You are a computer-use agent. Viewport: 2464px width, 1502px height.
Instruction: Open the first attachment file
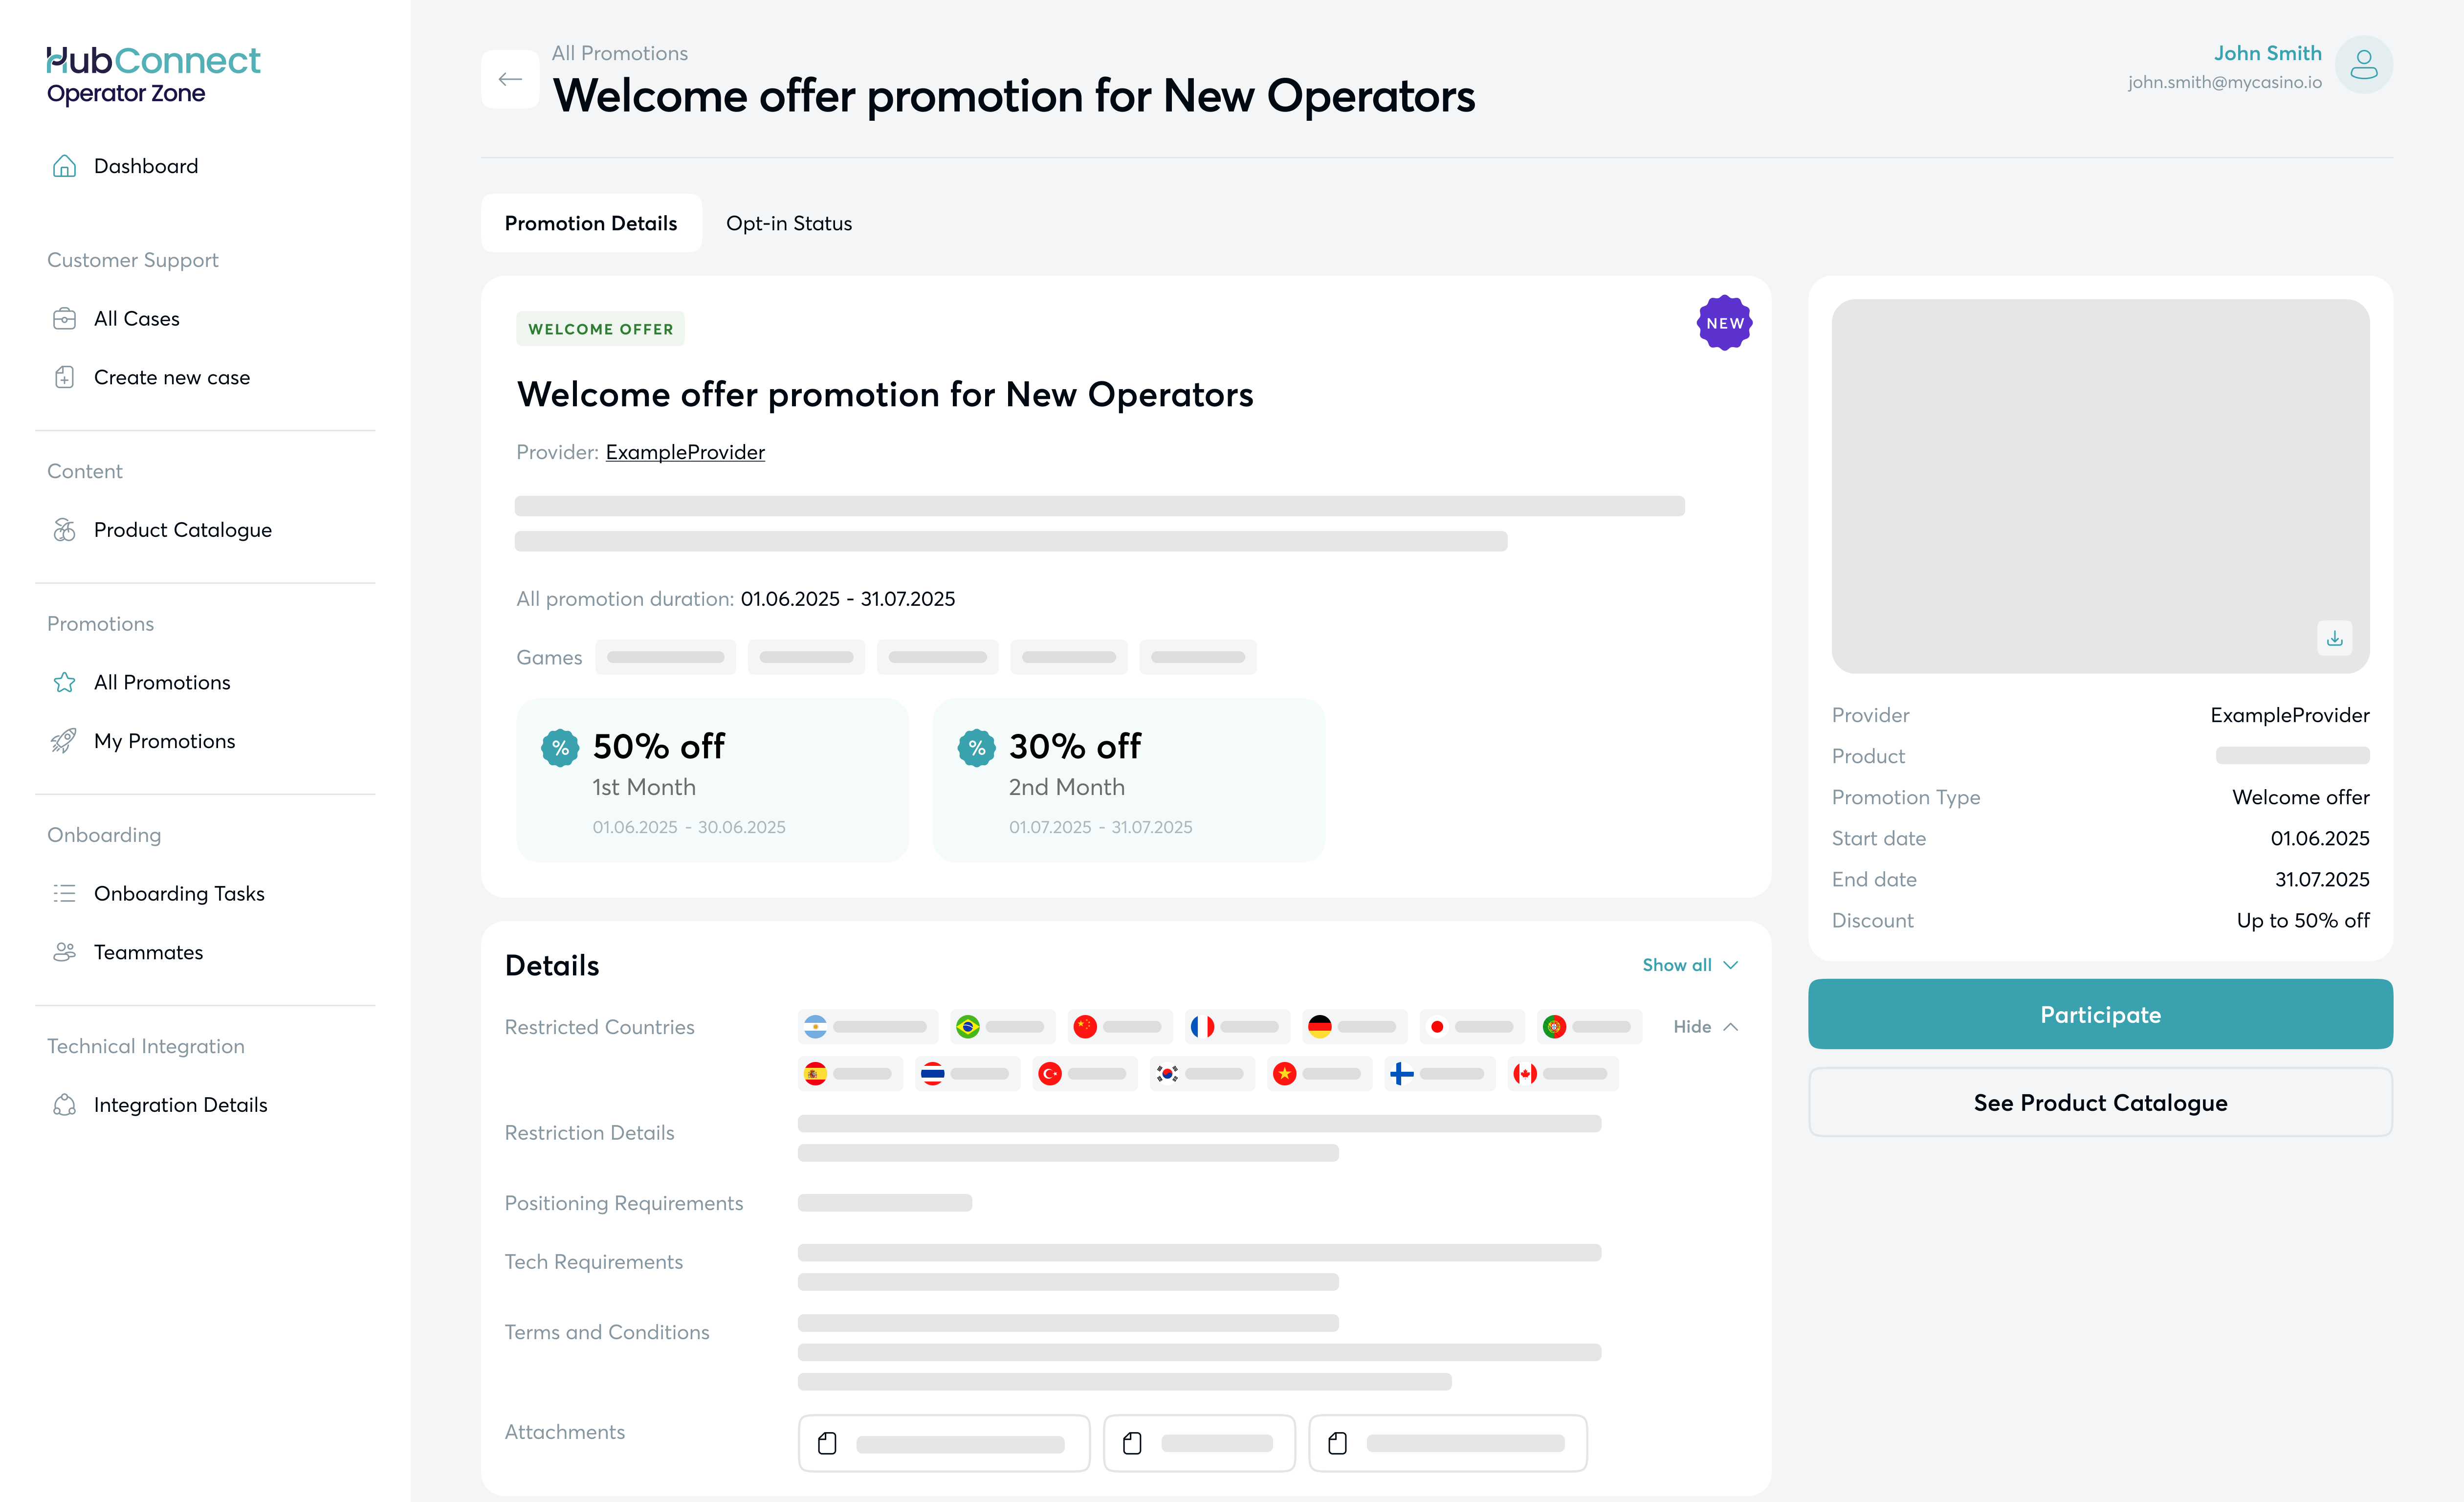coord(943,1443)
